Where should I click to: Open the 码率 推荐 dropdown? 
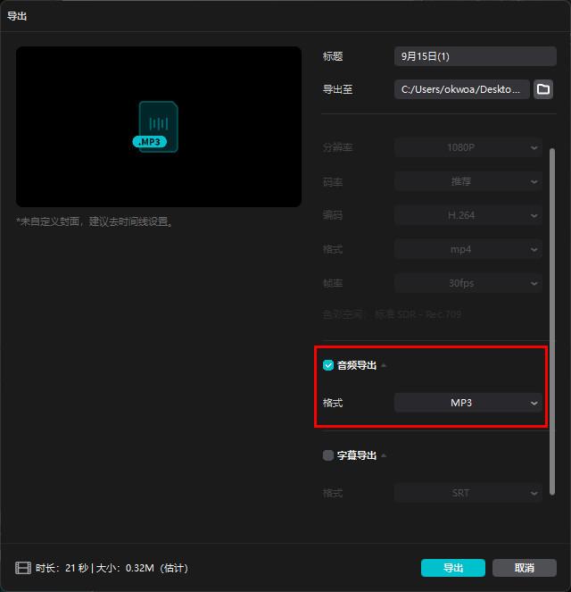tap(468, 181)
